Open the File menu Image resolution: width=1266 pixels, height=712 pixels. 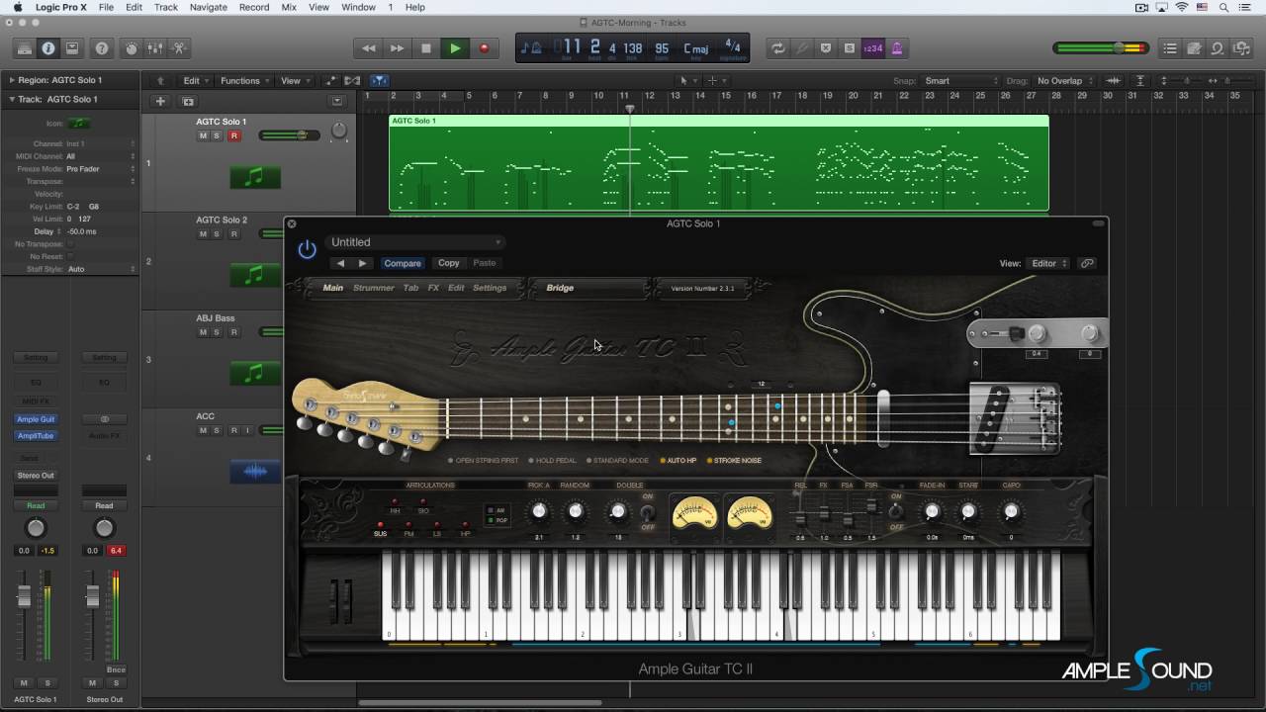pyautogui.click(x=106, y=7)
